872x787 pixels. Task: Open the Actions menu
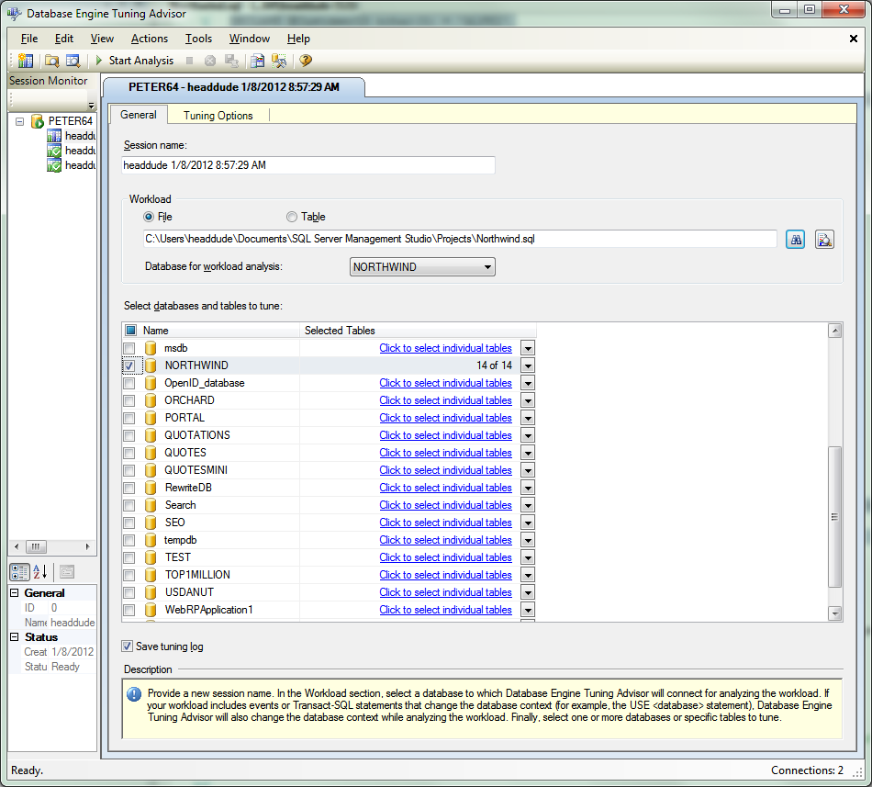pyautogui.click(x=149, y=39)
